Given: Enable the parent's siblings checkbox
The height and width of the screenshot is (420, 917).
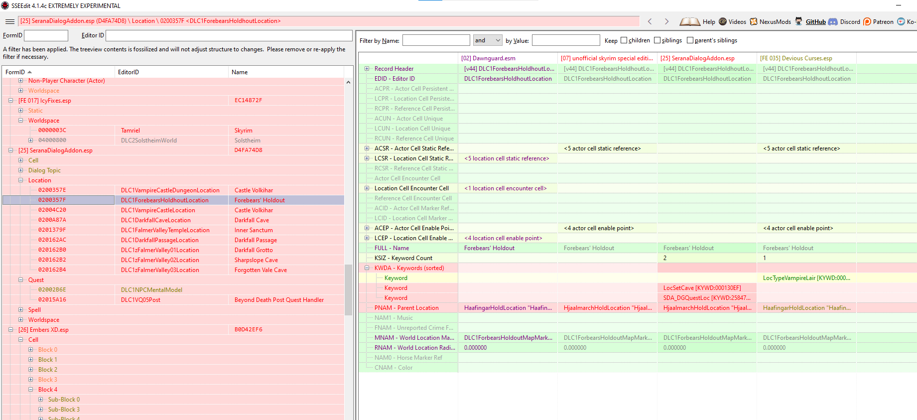Looking at the screenshot, I should 690,40.
